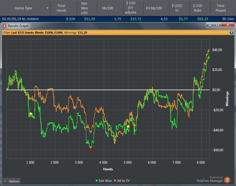This screenshot has width=236, height=186.
Task: Click the Hands x-axis title
Action: (108, 169)
